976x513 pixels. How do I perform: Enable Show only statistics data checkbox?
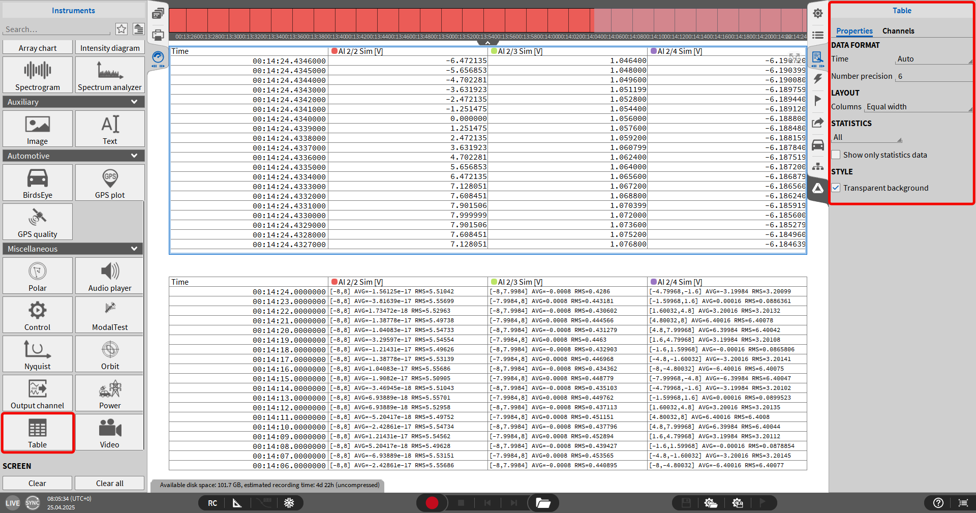coord(836,155)
